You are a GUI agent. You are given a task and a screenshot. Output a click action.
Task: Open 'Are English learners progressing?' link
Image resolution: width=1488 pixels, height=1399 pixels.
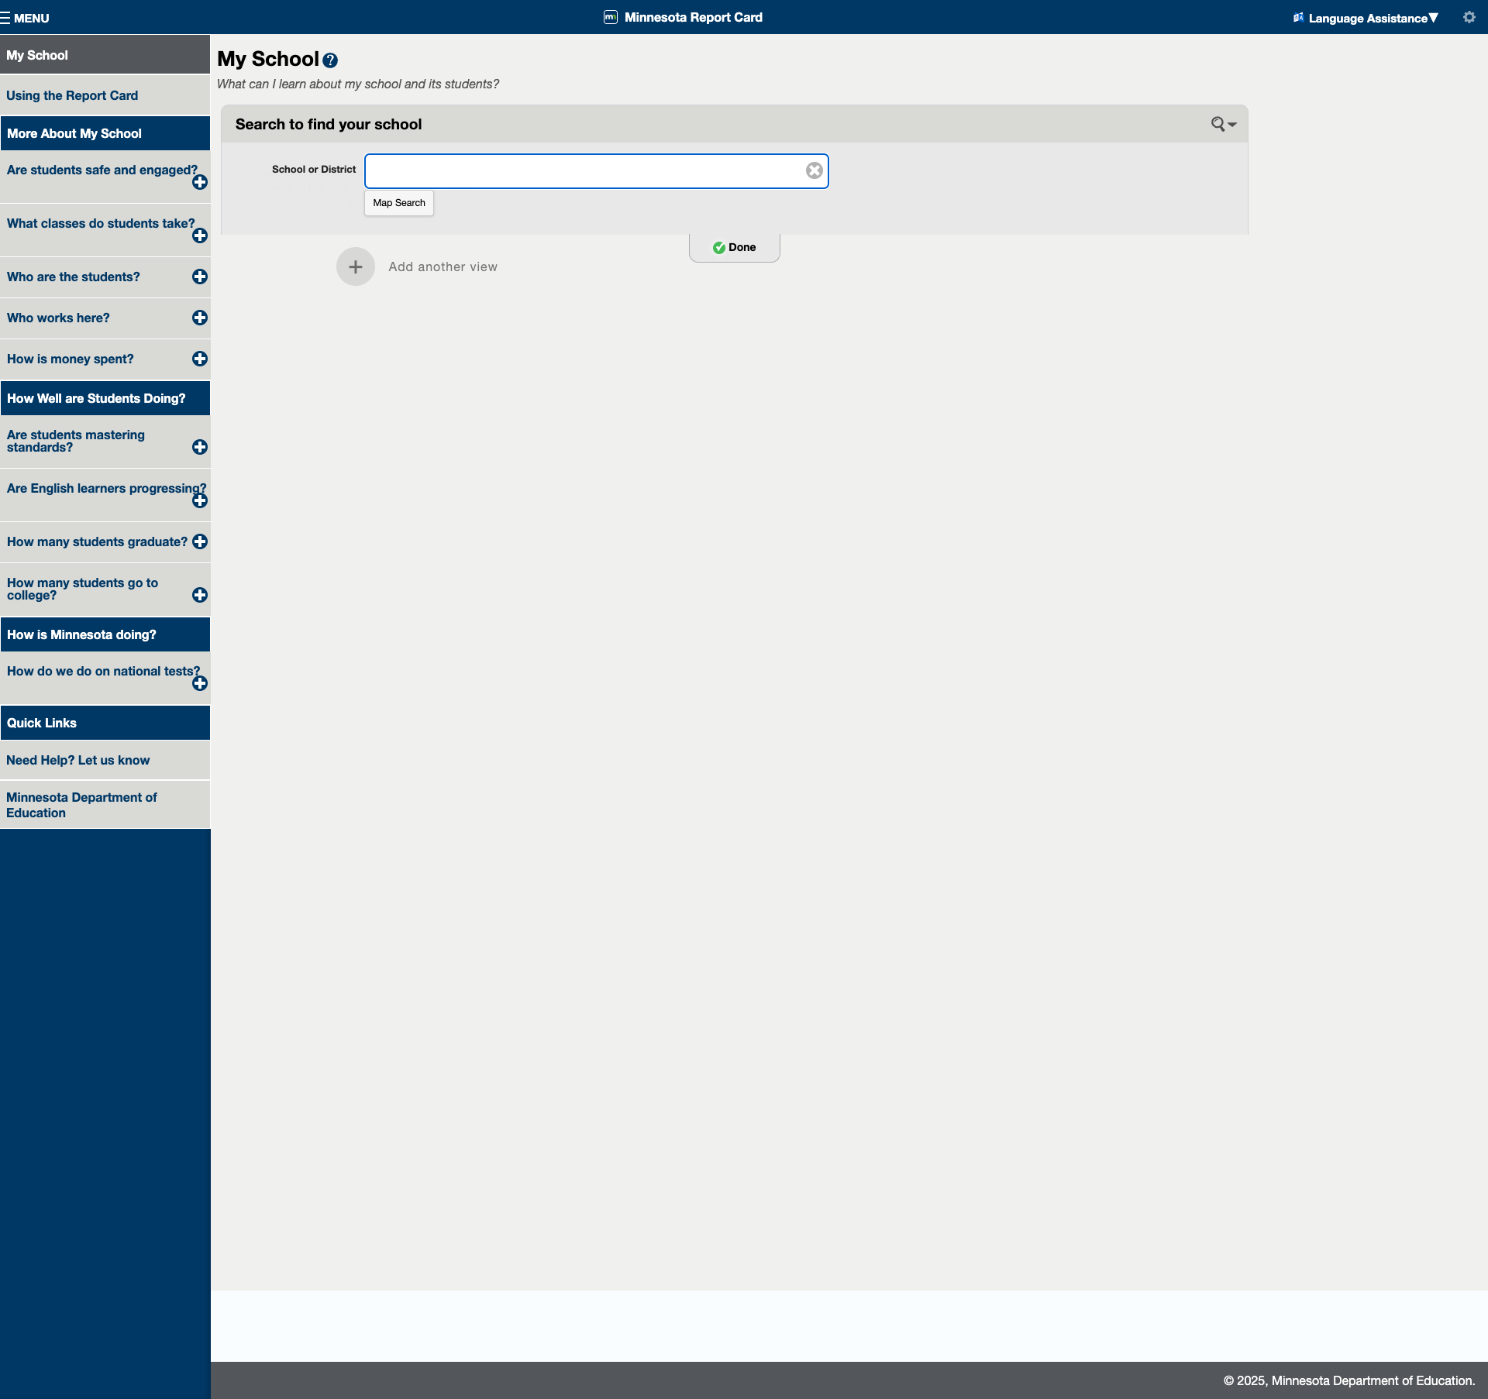point(107,488)
